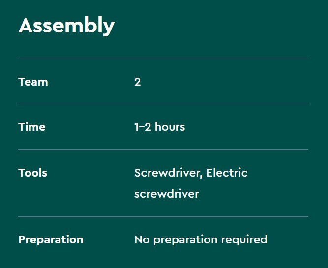Click the word "Electric" in Tools row

227,173
